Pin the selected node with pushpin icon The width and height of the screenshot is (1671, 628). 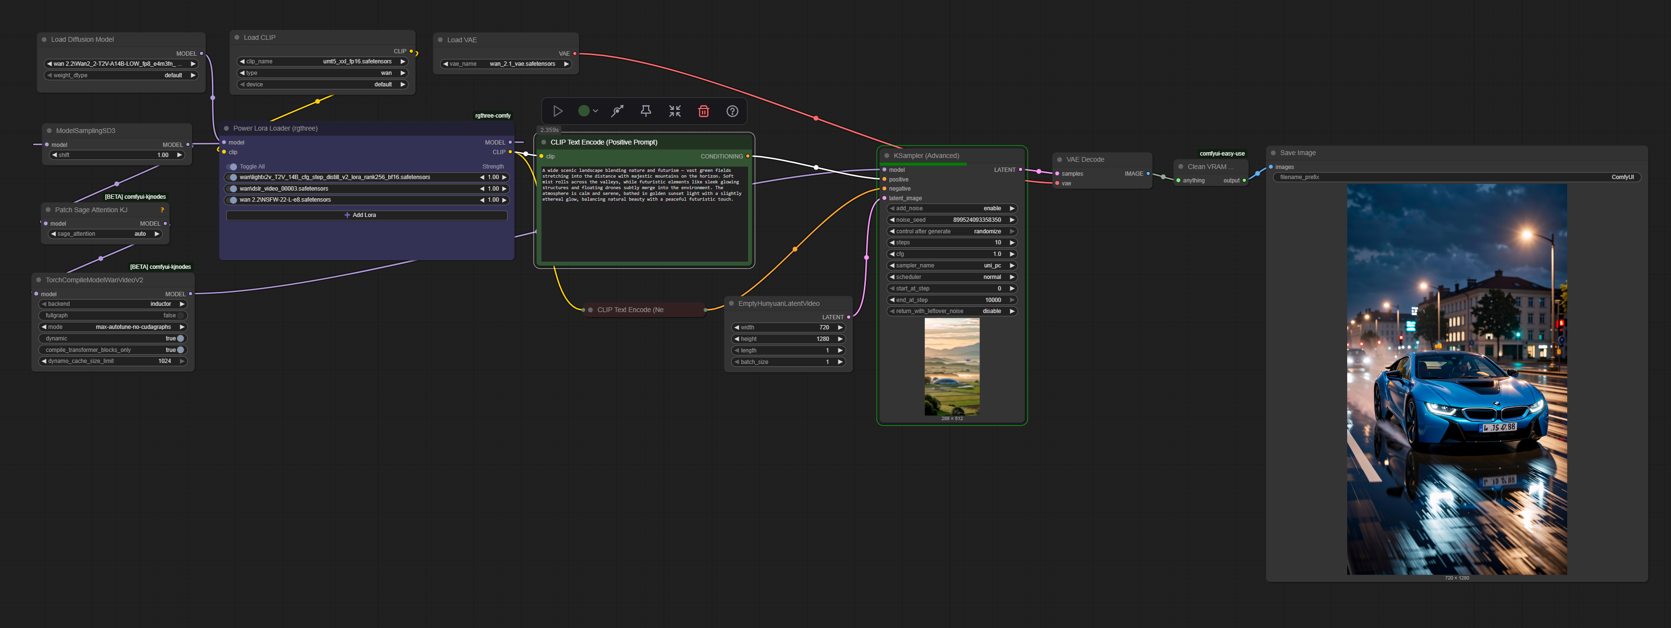[645, 111]
